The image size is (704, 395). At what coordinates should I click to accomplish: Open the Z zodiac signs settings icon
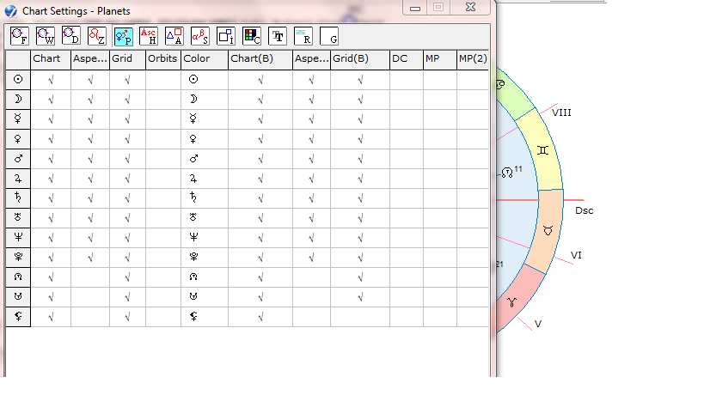click(x=96, y=35)
